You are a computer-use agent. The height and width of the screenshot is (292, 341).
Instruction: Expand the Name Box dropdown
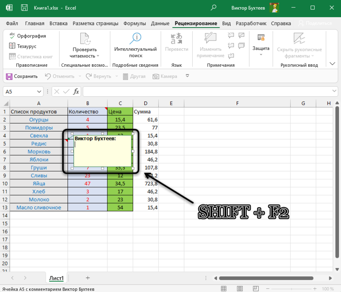(x=39, y=92)
